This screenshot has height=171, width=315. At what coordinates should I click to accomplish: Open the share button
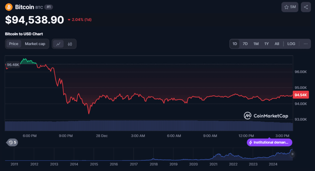click(306, 7)
